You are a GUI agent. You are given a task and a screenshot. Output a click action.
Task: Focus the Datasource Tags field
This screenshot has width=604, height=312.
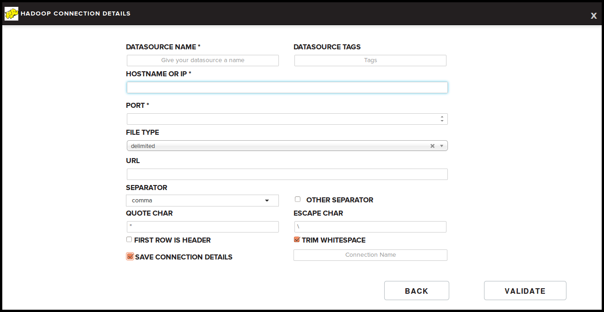coord(370,60)
